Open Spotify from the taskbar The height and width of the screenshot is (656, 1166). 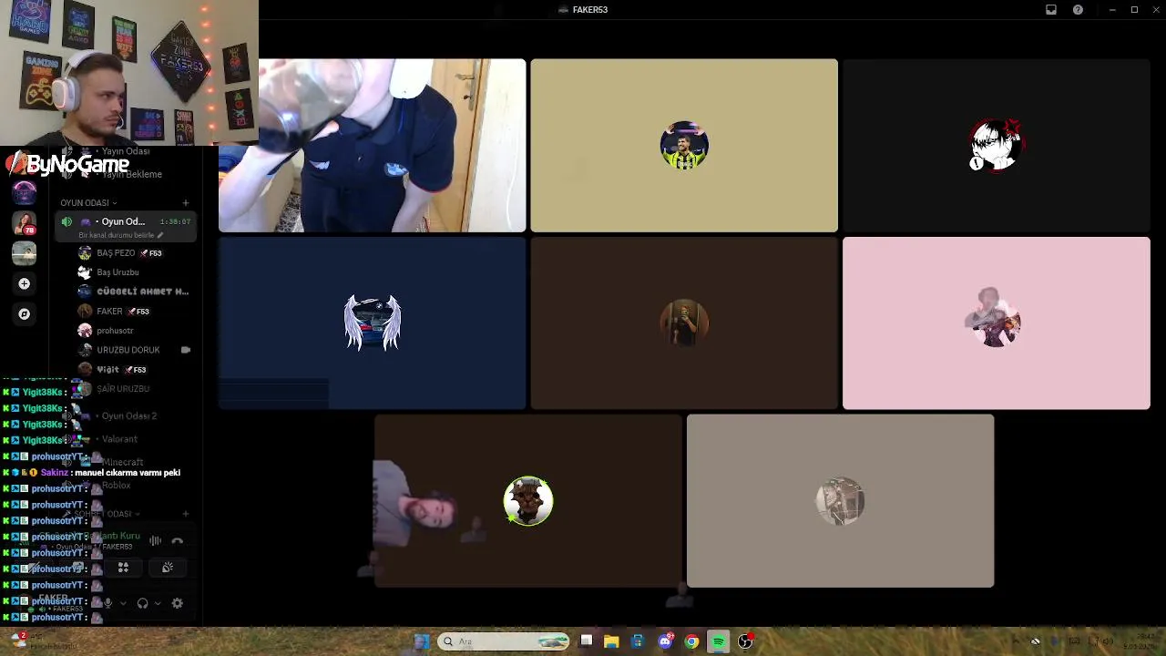719,641
